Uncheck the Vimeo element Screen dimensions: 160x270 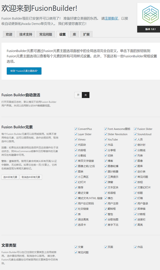coord(76,139)
